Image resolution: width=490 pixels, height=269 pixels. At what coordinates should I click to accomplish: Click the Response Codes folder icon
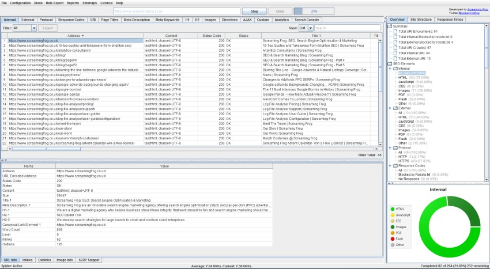point(395,165)
